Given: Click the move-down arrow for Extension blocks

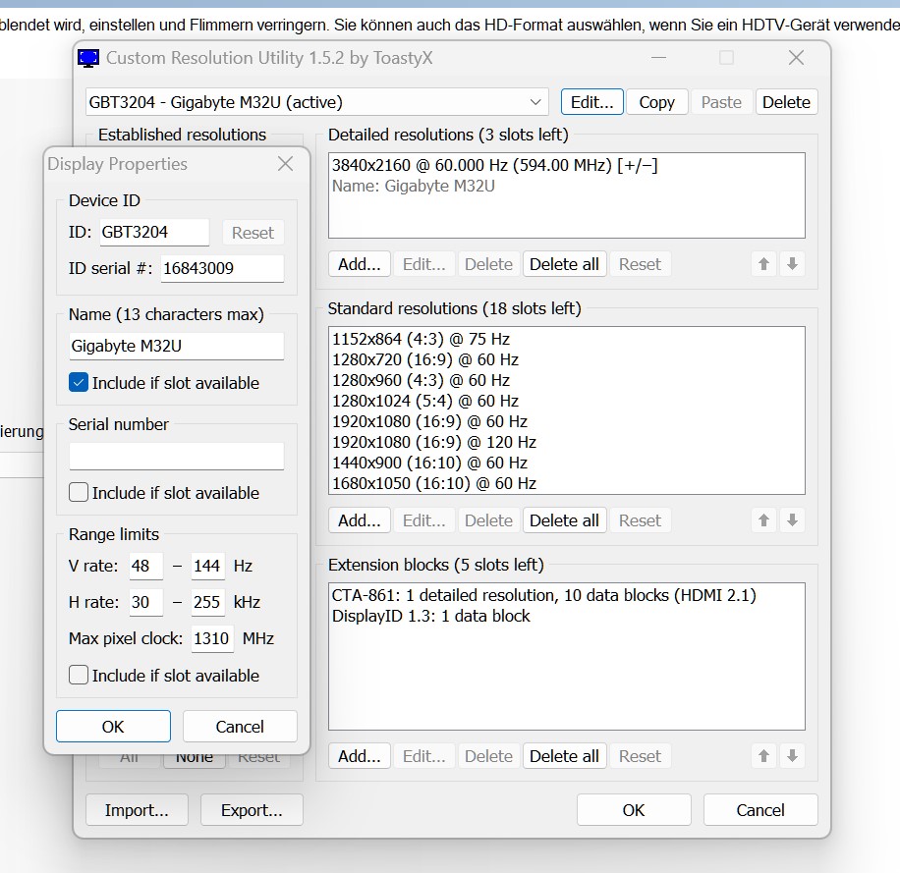Looking at the screenshot, I should 792,756.
